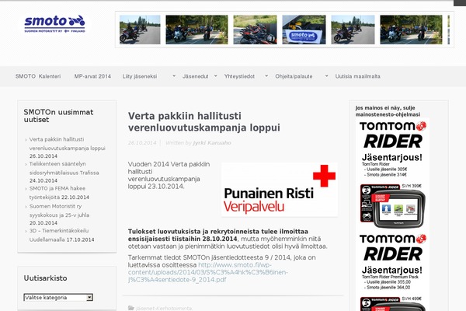Click author name Jyrki Karuaho

[212, 143]
